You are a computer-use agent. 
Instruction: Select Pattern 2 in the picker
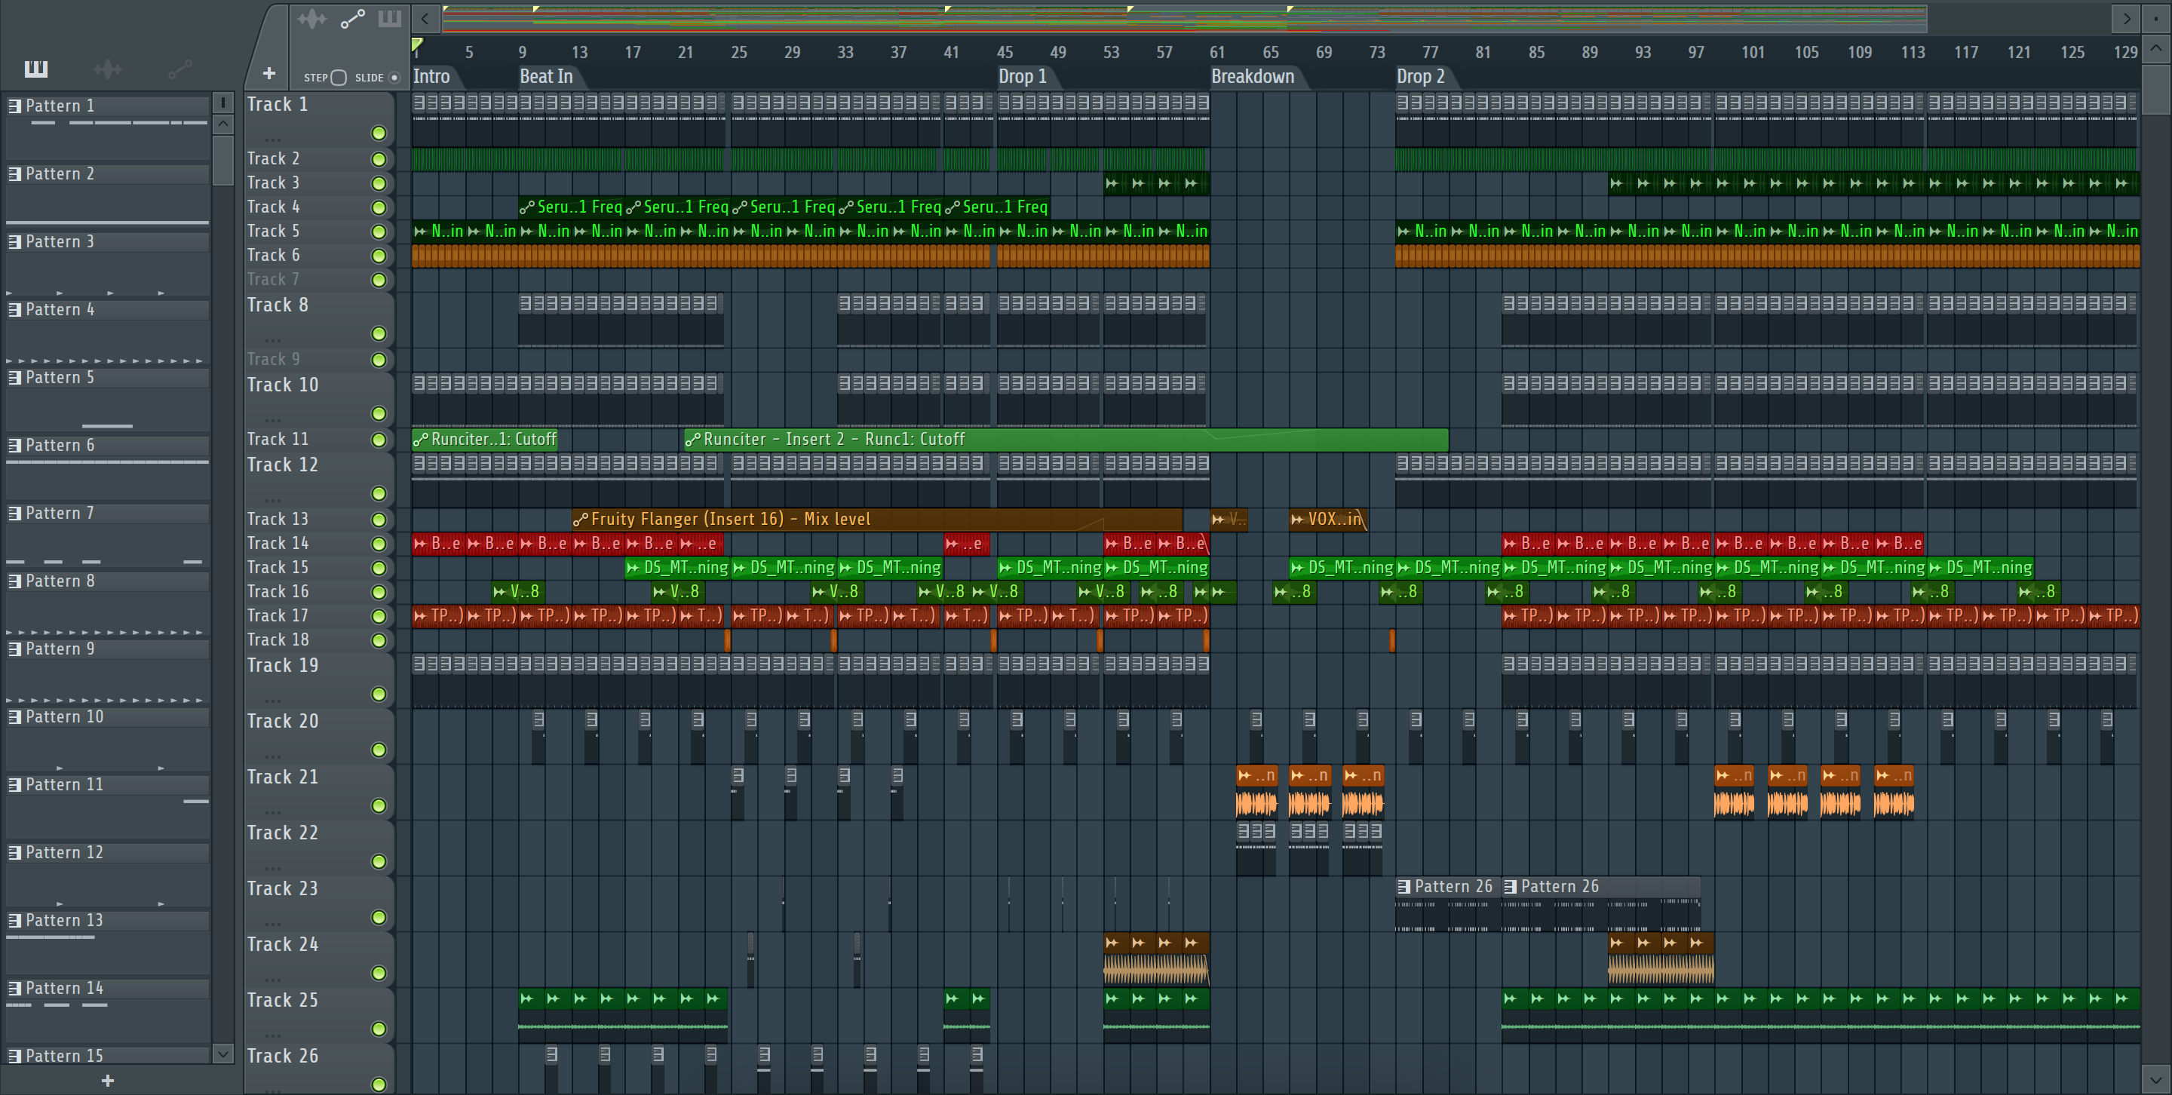pos(107,173)
